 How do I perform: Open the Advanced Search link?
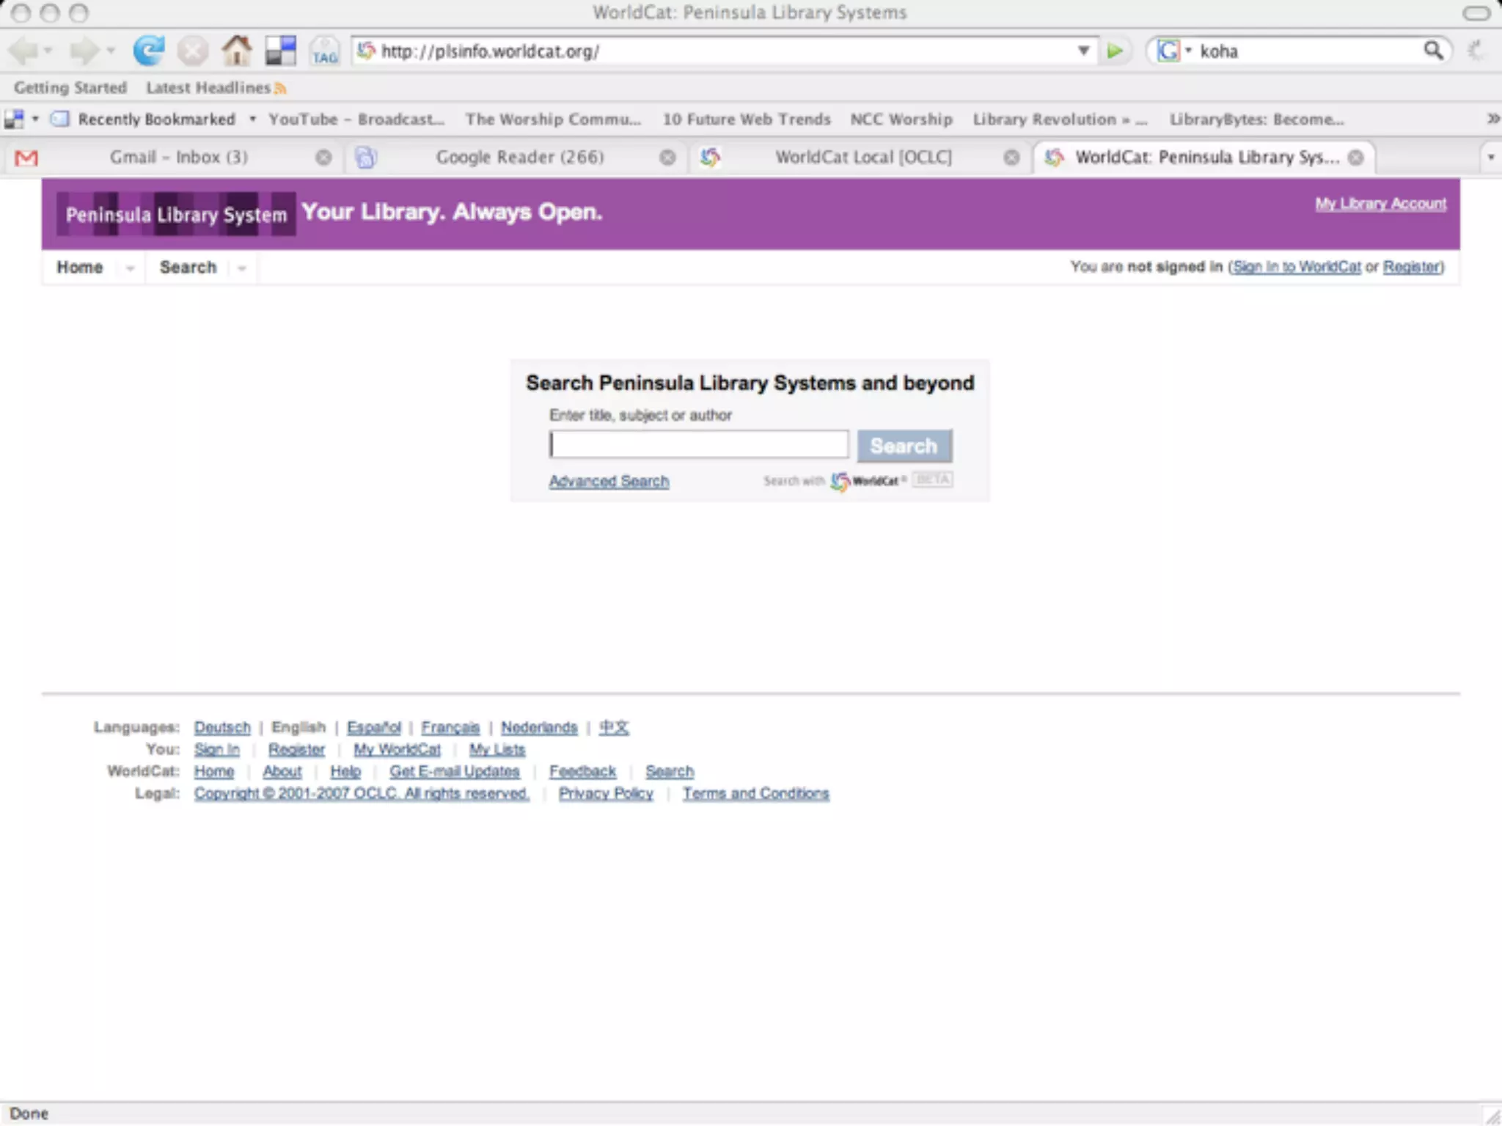click(x=609, y=481)
